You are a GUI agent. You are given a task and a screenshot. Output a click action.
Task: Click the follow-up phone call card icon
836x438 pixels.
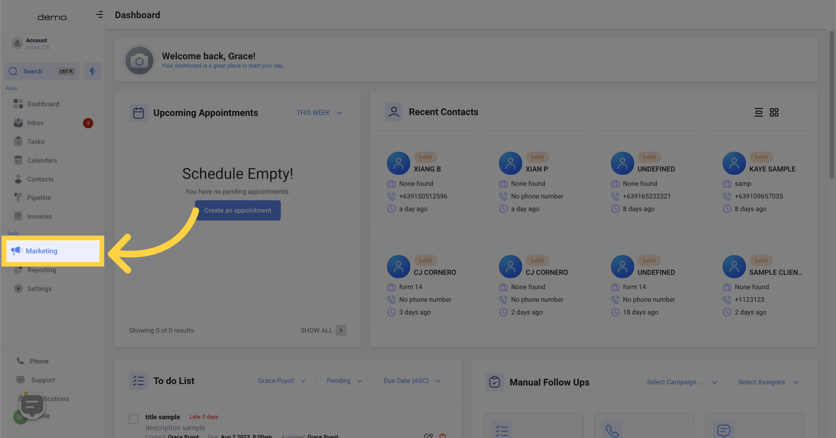click(613, 430)
